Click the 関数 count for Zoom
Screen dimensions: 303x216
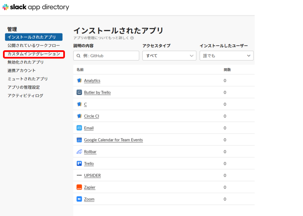[x=225, y=199]
